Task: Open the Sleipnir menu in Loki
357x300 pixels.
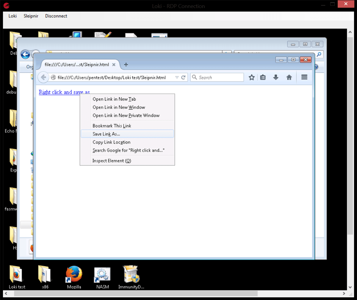Action: 31,16
